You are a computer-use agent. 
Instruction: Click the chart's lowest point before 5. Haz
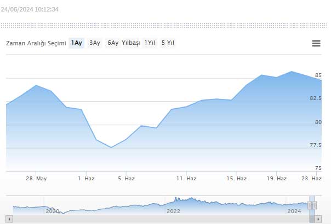[111, 148]
